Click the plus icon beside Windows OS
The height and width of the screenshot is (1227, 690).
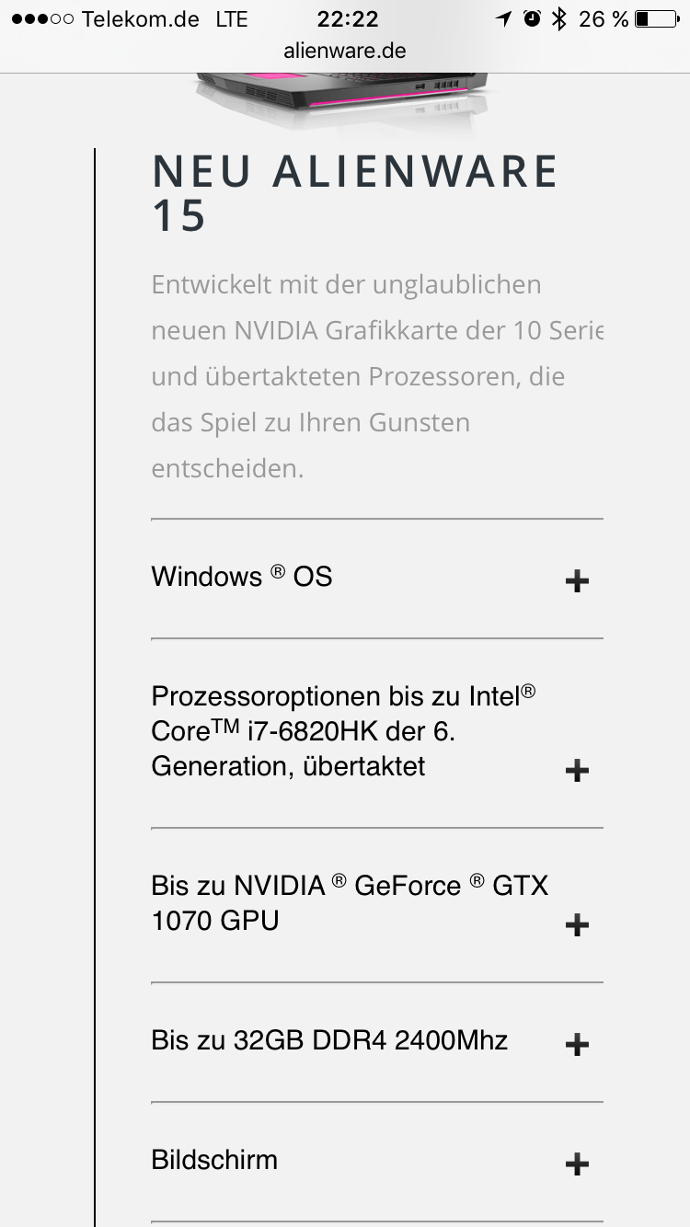click(577, 580)
